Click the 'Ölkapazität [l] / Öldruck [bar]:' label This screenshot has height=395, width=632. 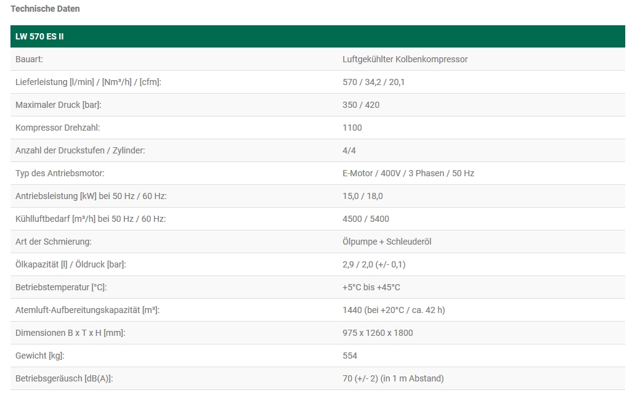click(71, 264)
